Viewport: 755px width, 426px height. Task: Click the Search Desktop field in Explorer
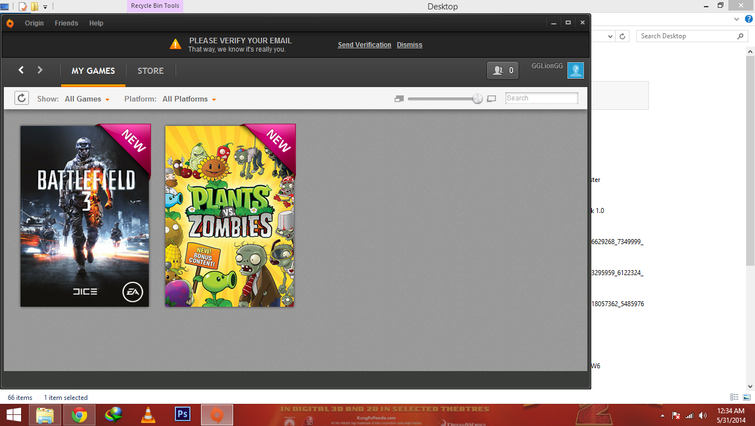pos(692,36)
